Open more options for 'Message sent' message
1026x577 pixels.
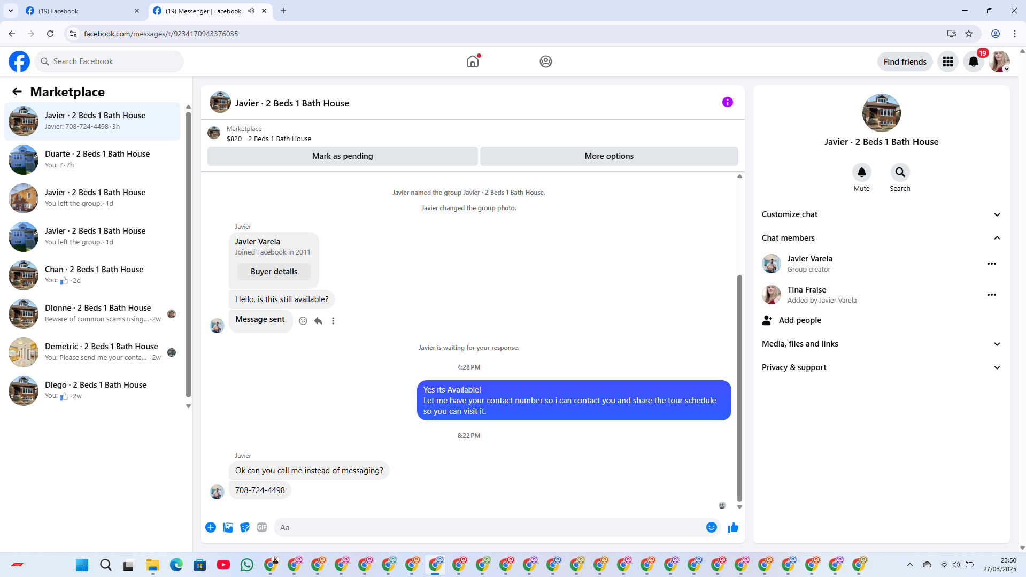click(x=333, y=321)
